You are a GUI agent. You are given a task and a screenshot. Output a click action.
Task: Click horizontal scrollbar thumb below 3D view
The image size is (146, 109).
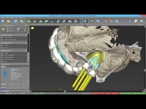[x=65, y=91]
